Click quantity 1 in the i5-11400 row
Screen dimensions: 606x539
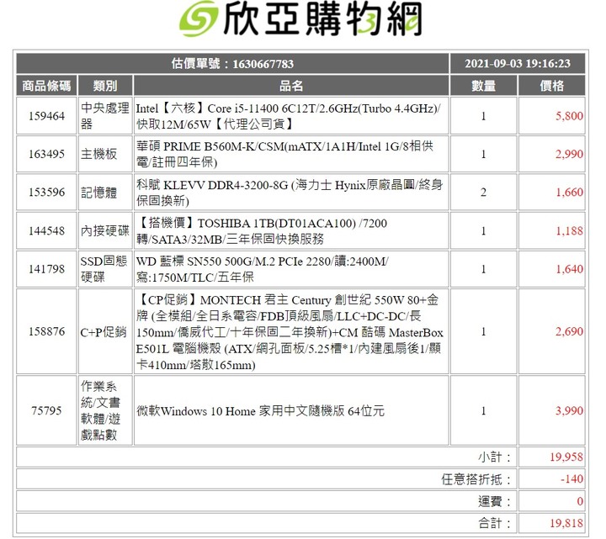point(483,116)
